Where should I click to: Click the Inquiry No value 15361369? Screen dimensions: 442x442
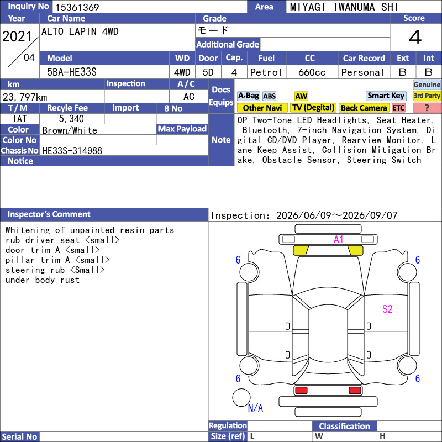[x=77, y=7]
